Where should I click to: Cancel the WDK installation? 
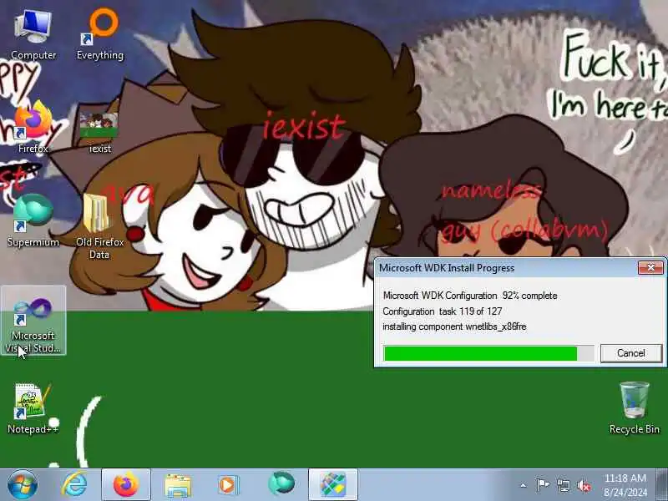coord(631,353)
